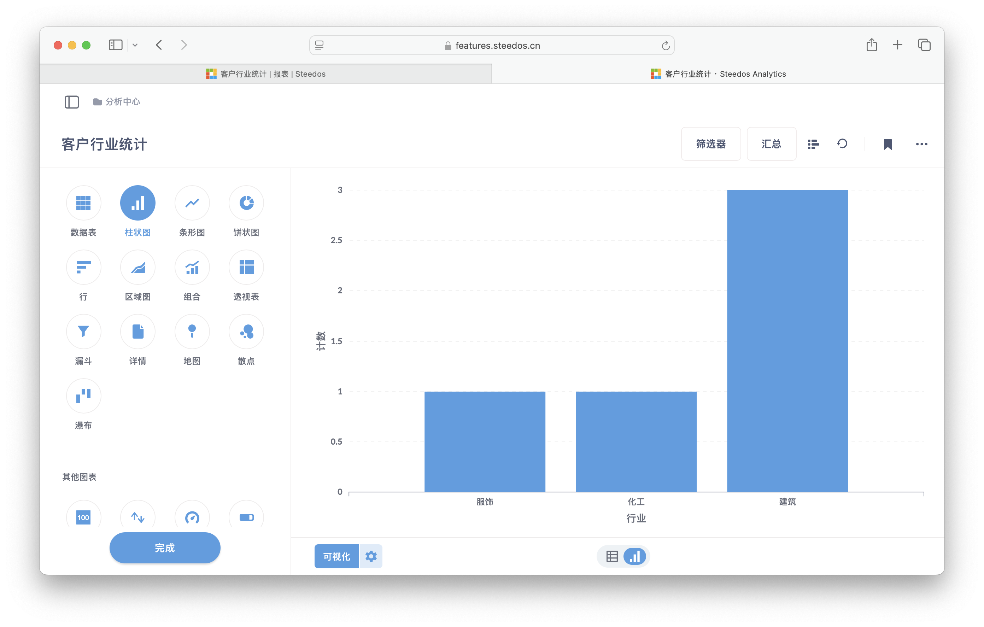Toggle the app sidebar panel icon
The width and height of the screenshot is (984, 627).
(x=71, y=102)
